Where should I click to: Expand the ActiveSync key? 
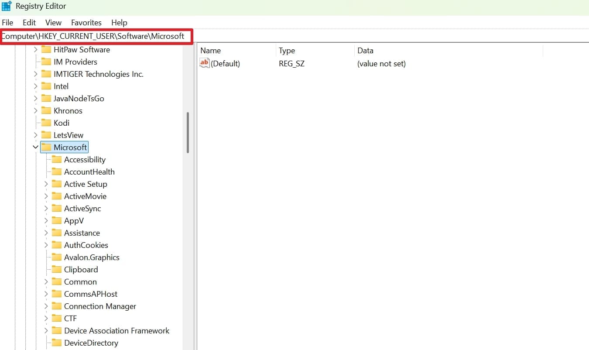[46, 208]
